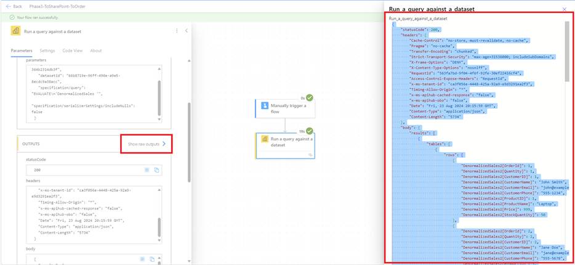Viewport: 575px width, 265px height.
Task: Click Power BI icon on the canvas card
Action: pos(264,139)
